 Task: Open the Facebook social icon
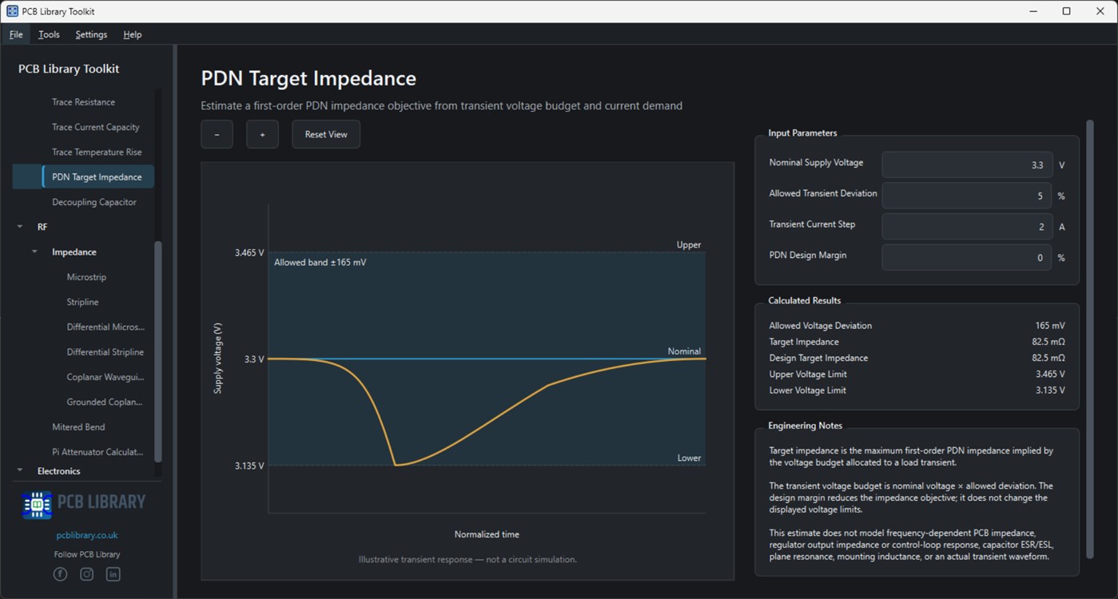[x=60, y=574]
